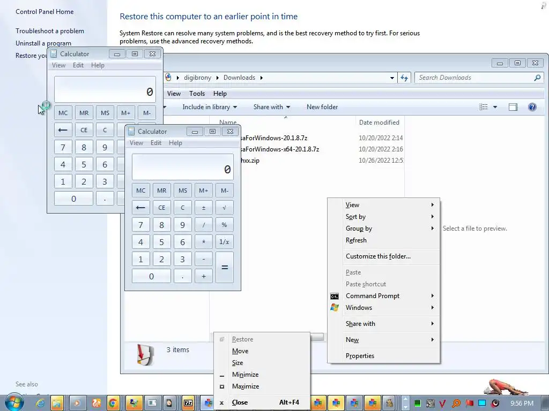Click the 9:56 PM taskbar clock
This screenshot has height=411, width=549.
pos(522,404)
